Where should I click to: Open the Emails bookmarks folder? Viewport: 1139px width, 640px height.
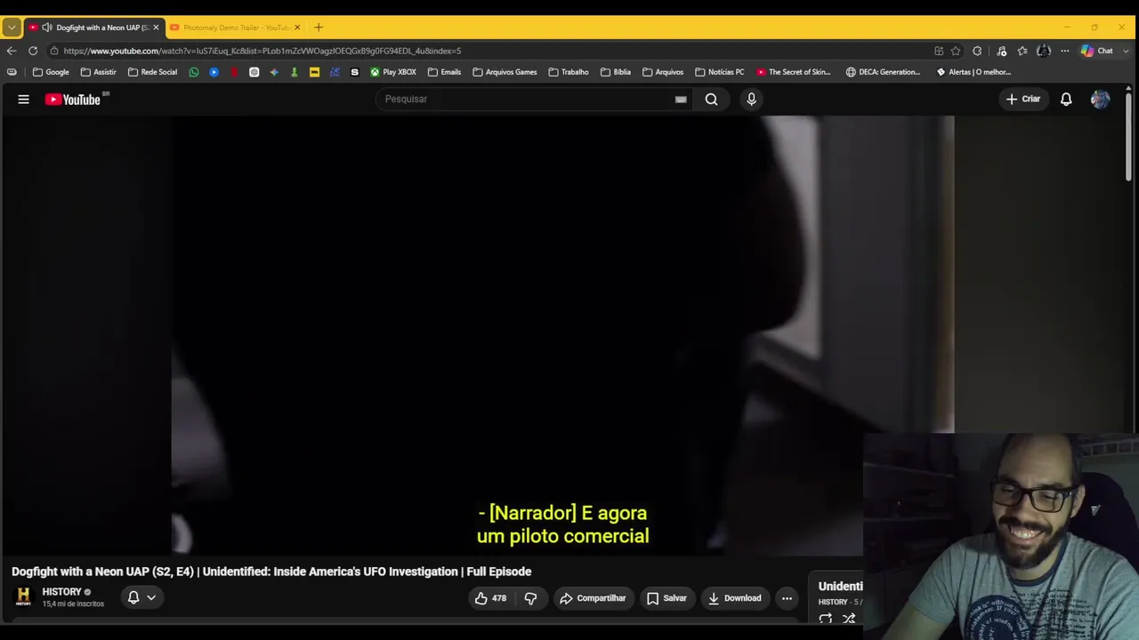click(444, 72)
